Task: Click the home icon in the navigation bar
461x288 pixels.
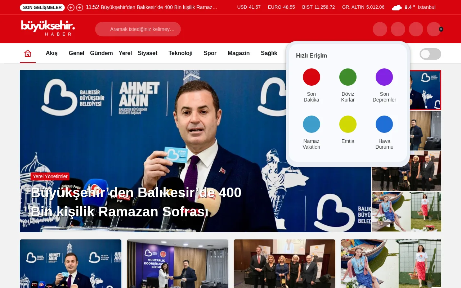Action: pos(28,53)
